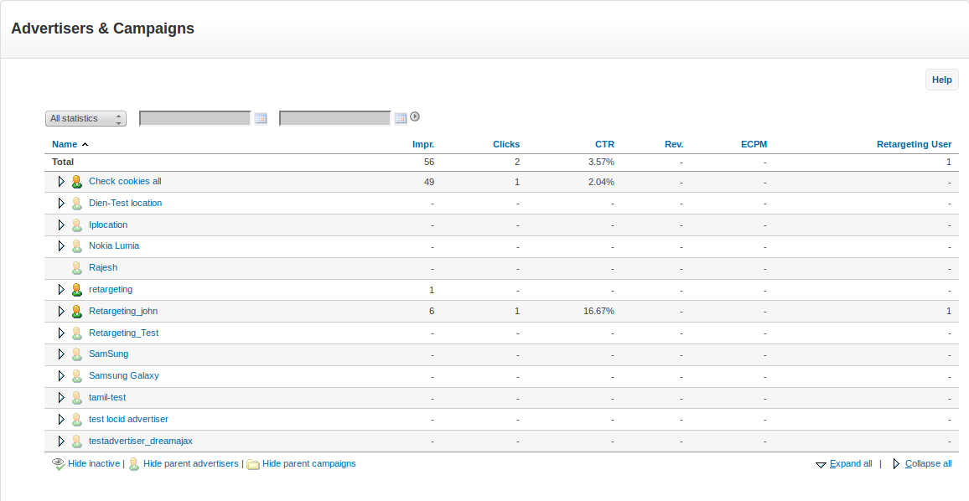The height and width of the screenshot is (501, 969).
Task: Open the end date calendar picker icon
Action: point(400,118)
